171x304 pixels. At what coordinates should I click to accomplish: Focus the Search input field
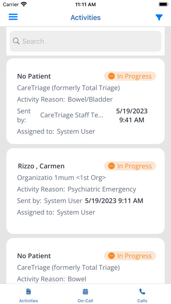point(85,41)
